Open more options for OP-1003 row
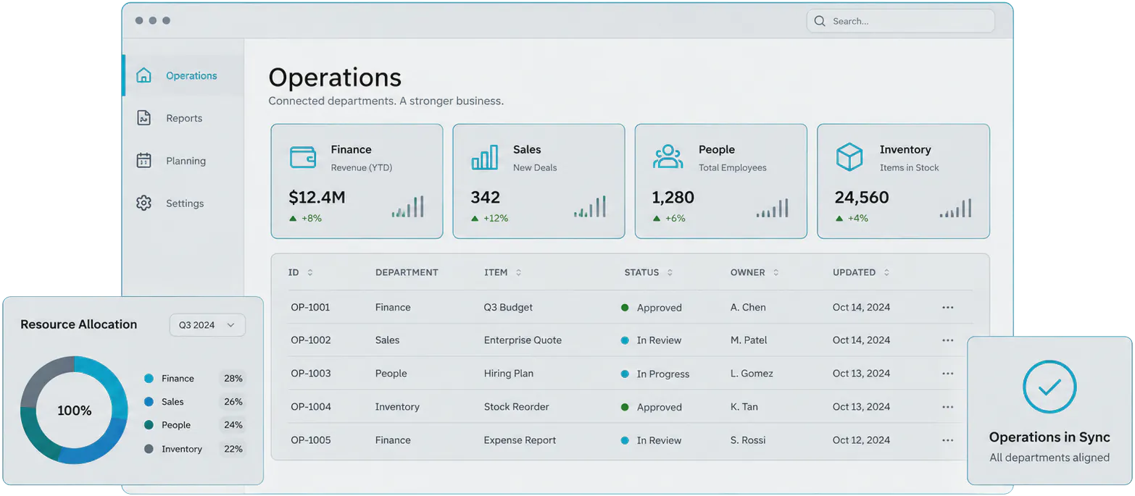The height and width of the screenshot is (496, 1135). click(947, 374)
